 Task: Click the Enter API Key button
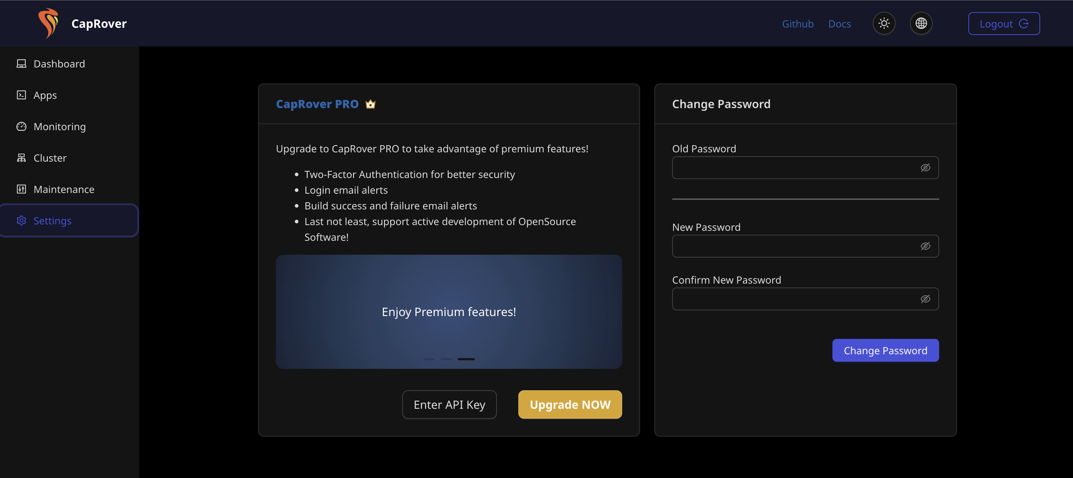(449, 404)
